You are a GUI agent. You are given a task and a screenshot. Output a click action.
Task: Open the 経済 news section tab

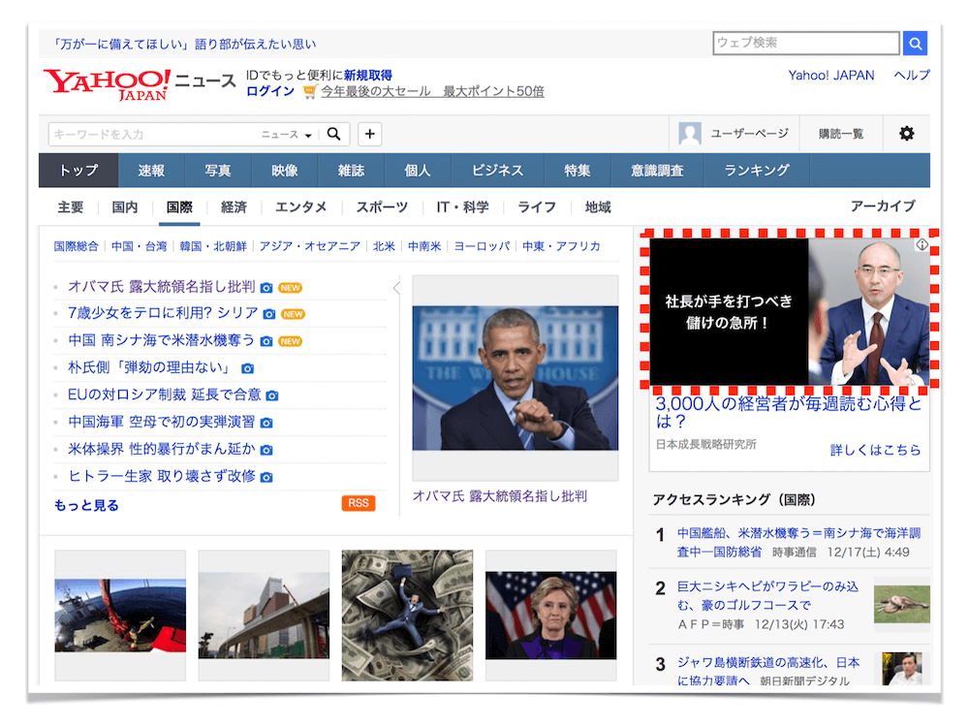tap(233, 206)
